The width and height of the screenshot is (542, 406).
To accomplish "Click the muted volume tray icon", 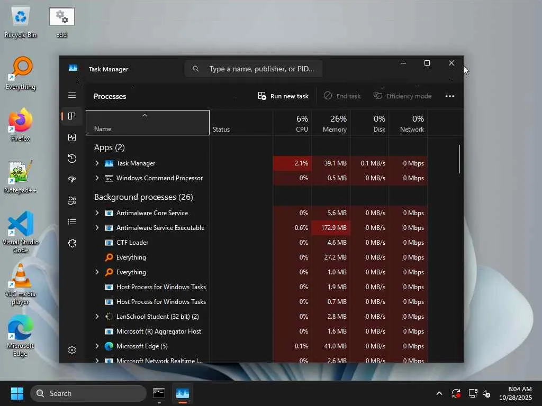I will 486,393.
